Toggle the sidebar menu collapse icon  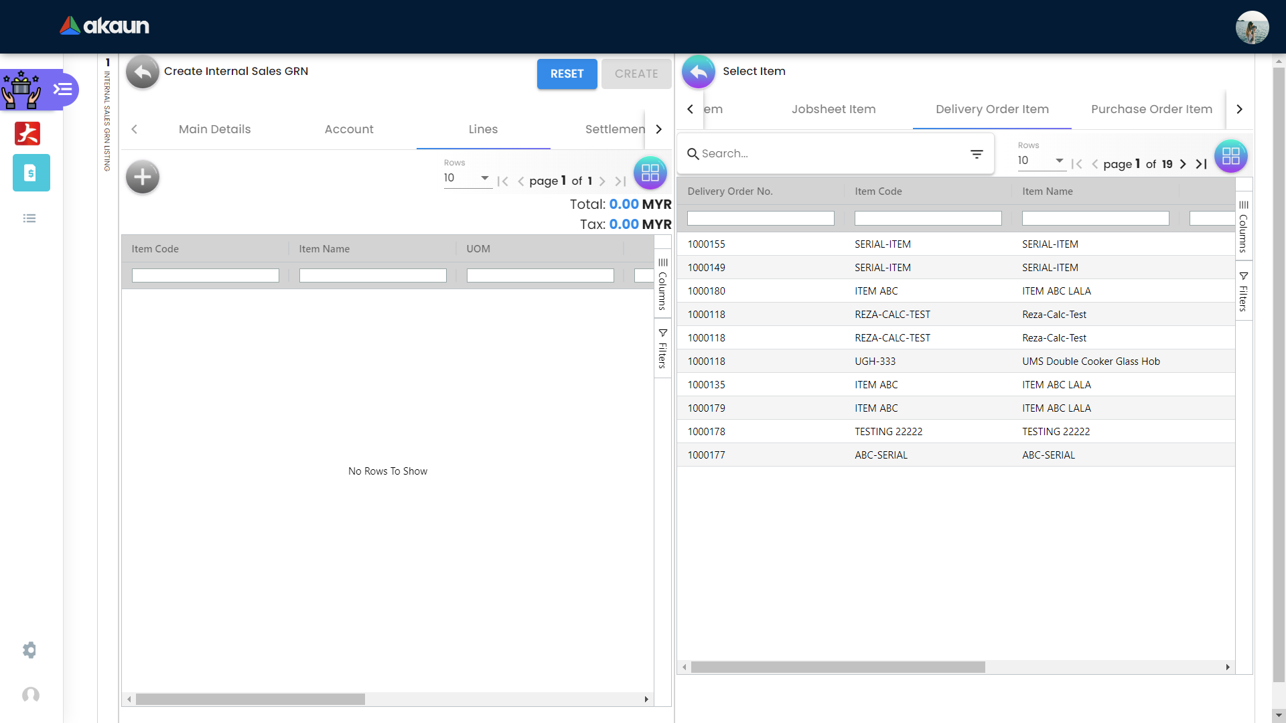(63, 89)
